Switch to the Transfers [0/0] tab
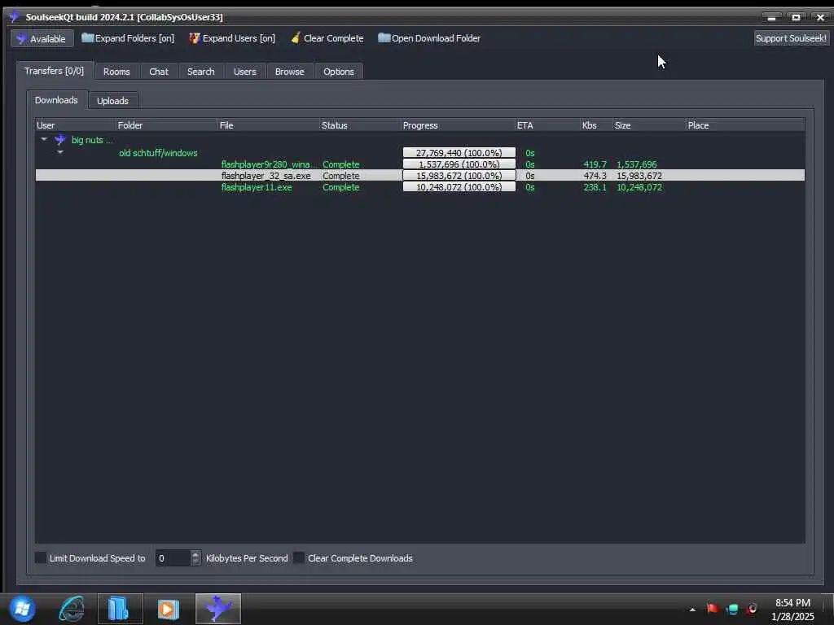 pyautogui.click(x=55, y=71)
